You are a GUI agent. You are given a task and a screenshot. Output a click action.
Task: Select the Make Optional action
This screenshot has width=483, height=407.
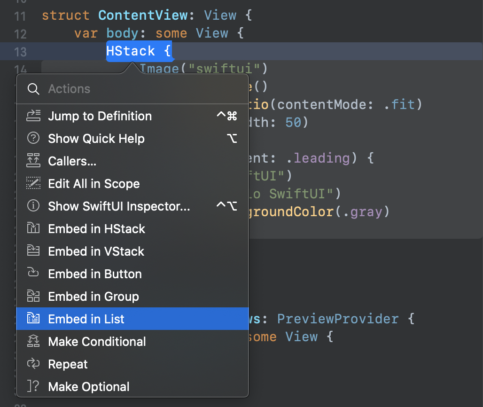coord(89,387)
